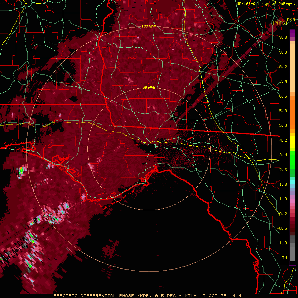
Task: Click the 1.0 scale label
Action: (283, 199)
